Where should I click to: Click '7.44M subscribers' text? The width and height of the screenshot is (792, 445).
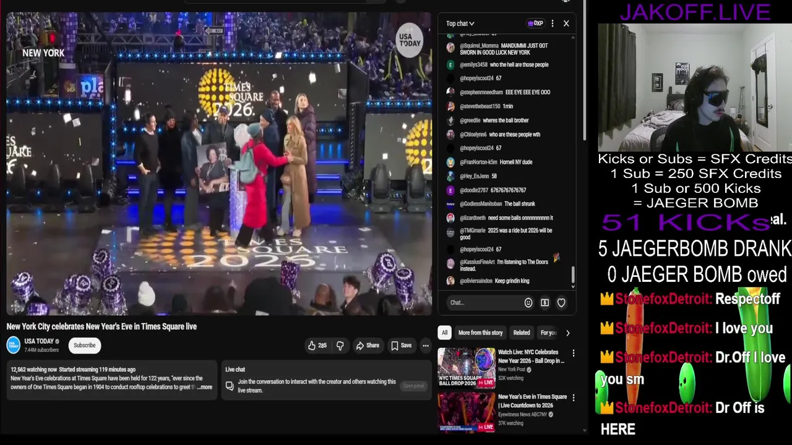(41, 350)
